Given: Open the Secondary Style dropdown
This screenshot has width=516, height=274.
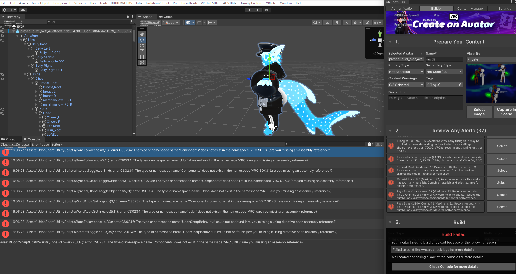Looking at the screenshot, I should point(444,72).
